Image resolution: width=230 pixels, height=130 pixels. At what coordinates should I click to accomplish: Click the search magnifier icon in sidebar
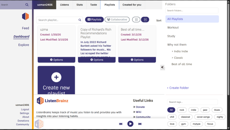point(27,5)
